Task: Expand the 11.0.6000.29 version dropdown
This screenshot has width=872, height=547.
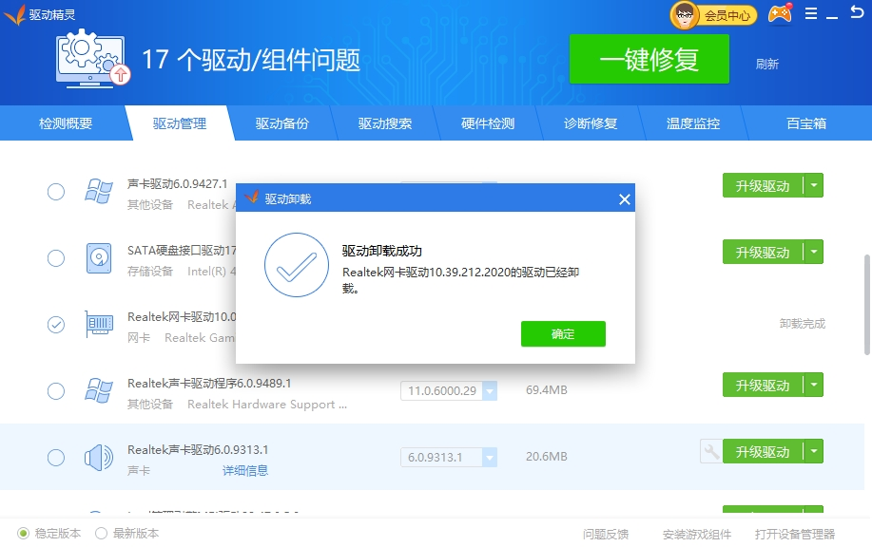Action: (489, 391)
